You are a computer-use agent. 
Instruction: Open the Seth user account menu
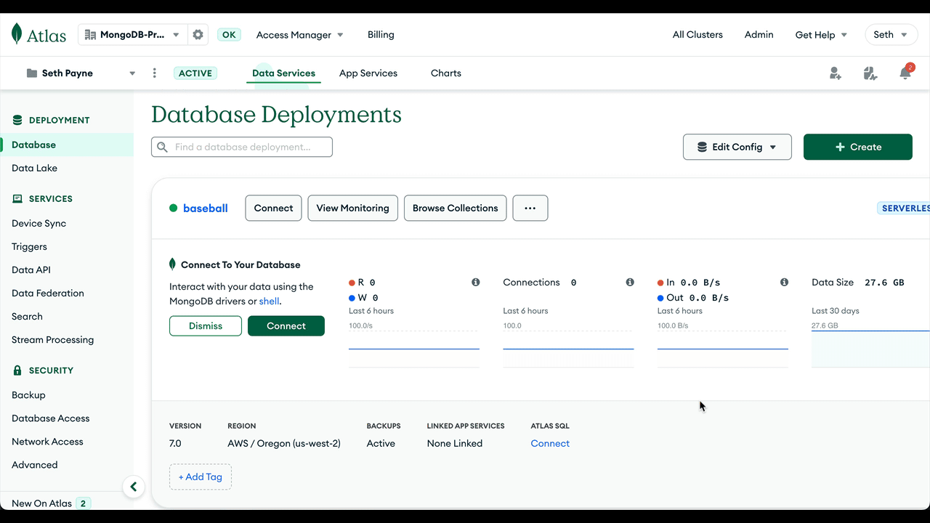(x=891, y=35)
